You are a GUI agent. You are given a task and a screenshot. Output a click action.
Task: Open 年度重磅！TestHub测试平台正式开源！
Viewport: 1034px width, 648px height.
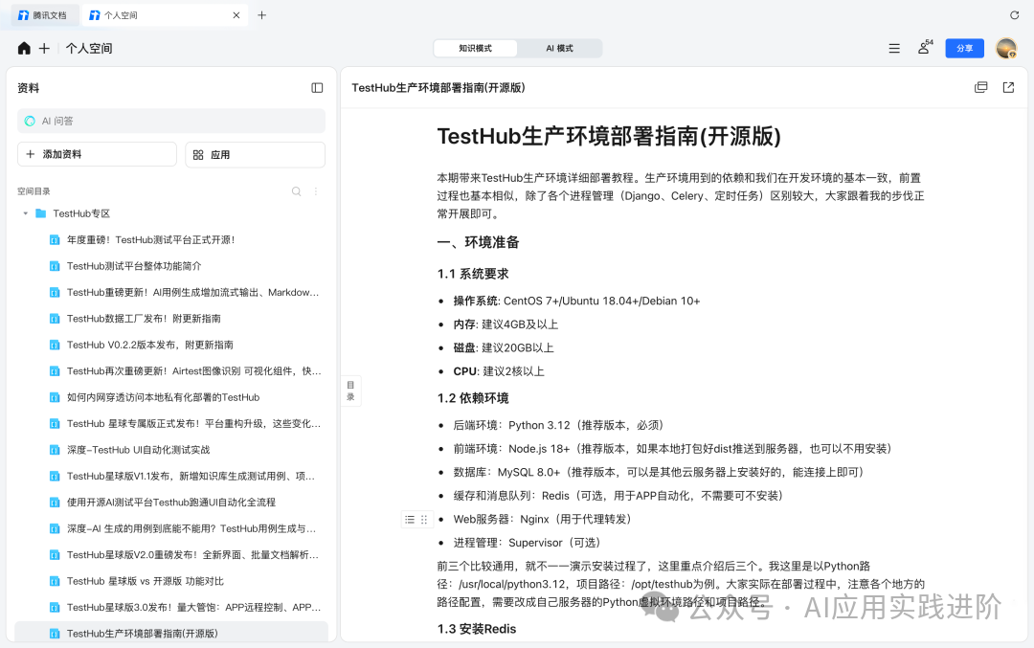click(150, 240)
